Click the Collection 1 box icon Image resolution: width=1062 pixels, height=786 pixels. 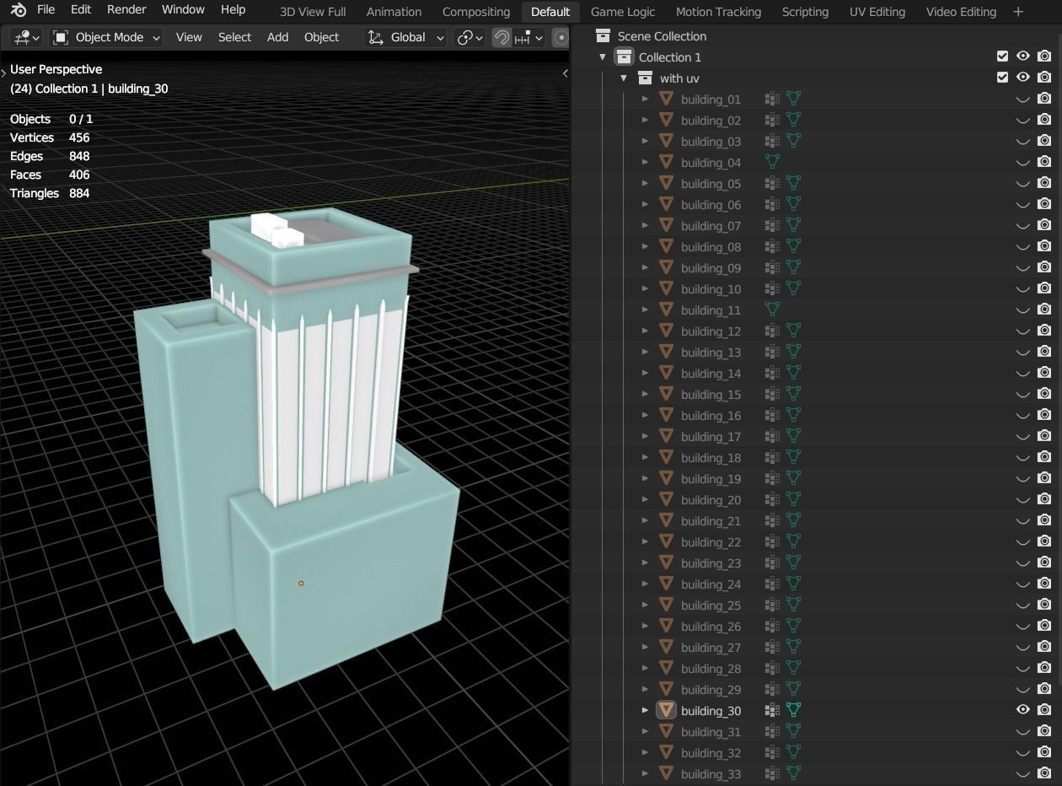[x=624, y=57]
